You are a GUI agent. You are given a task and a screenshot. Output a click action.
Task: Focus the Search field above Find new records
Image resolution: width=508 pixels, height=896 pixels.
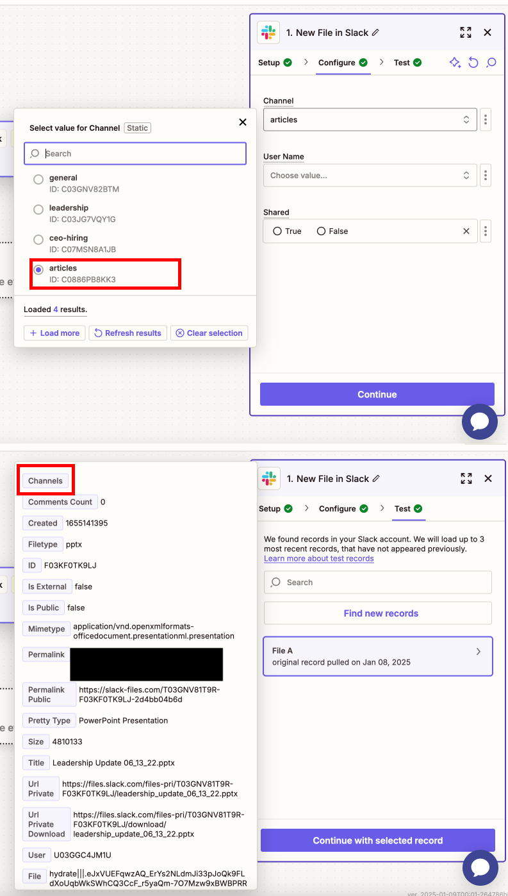click(378, 583)
